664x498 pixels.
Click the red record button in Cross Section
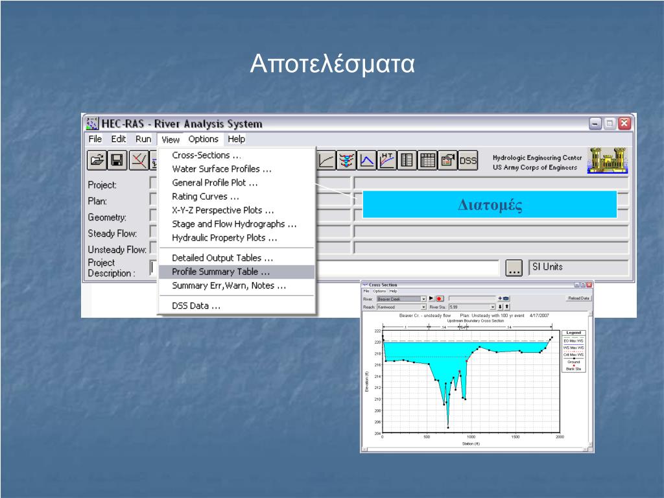point(440,298)
